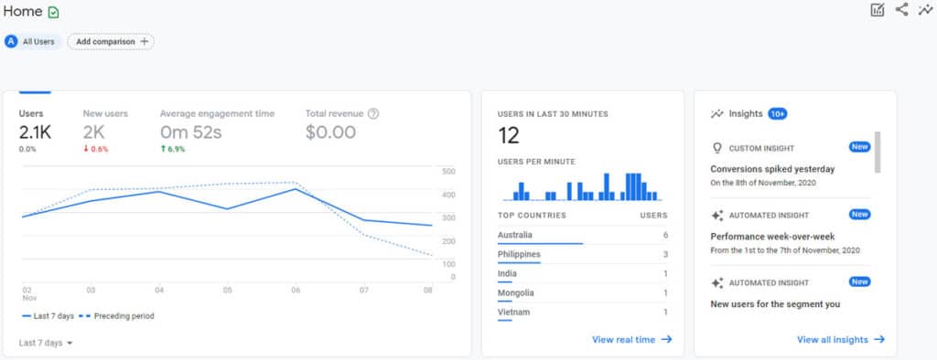Click the View all insights link
The width and height of the screenshot is (937, 360).
841,340
